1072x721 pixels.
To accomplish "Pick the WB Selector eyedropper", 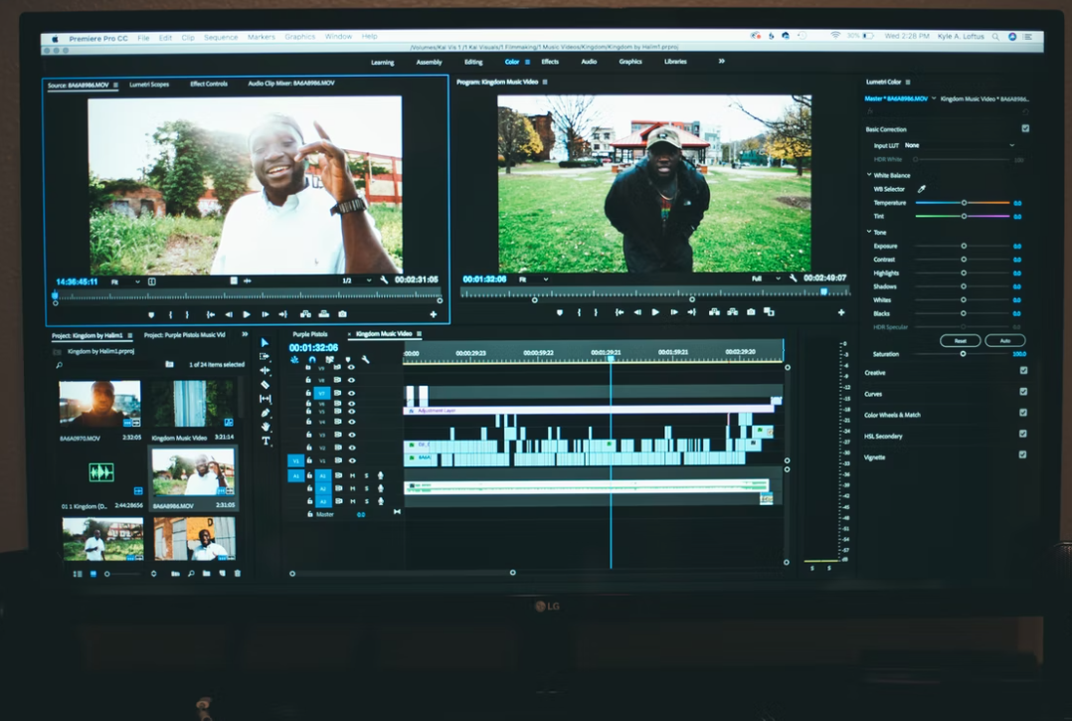I will point(921,189).
